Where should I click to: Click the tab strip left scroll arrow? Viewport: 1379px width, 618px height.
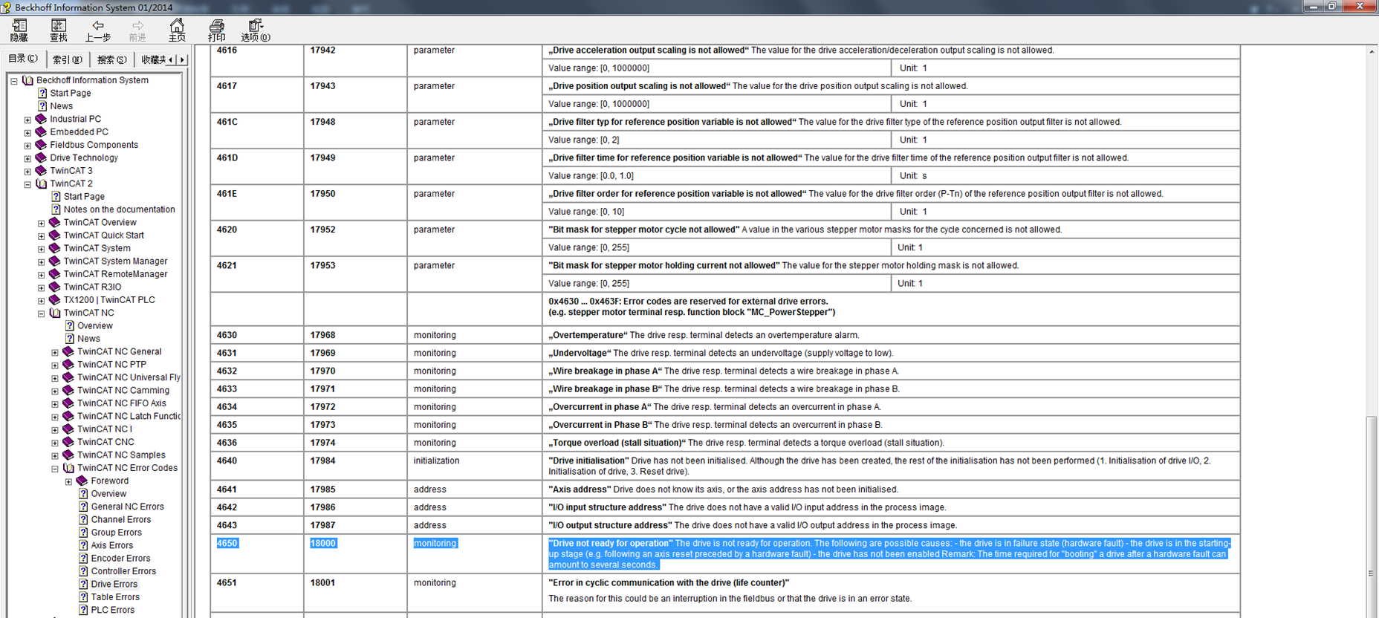(172, 59)
